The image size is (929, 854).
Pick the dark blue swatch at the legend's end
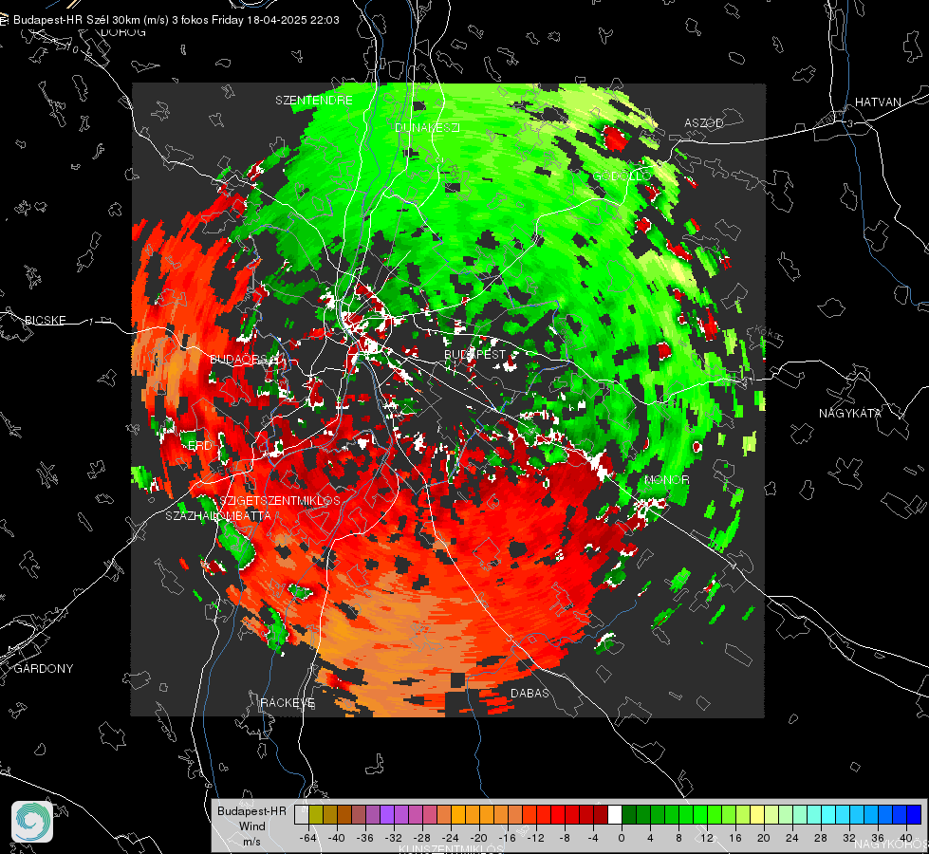click(914, 814)
